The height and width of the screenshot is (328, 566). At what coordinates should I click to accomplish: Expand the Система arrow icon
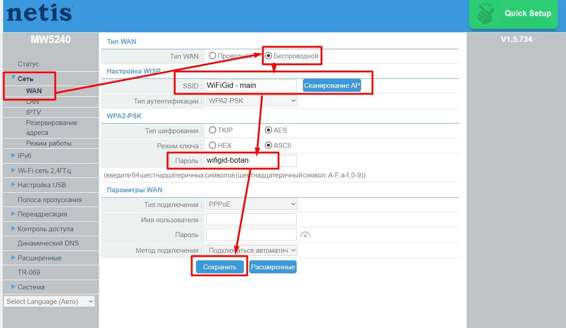point(13,287)
